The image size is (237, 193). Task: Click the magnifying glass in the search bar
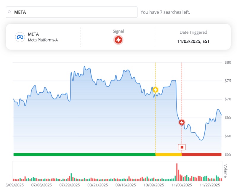click(9, 12)
